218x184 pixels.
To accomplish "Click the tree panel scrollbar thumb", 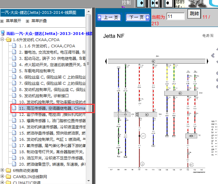I will point(89,64).
